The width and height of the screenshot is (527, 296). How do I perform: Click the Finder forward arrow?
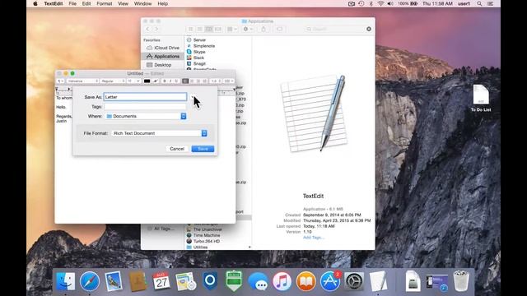tap(156, 30)
